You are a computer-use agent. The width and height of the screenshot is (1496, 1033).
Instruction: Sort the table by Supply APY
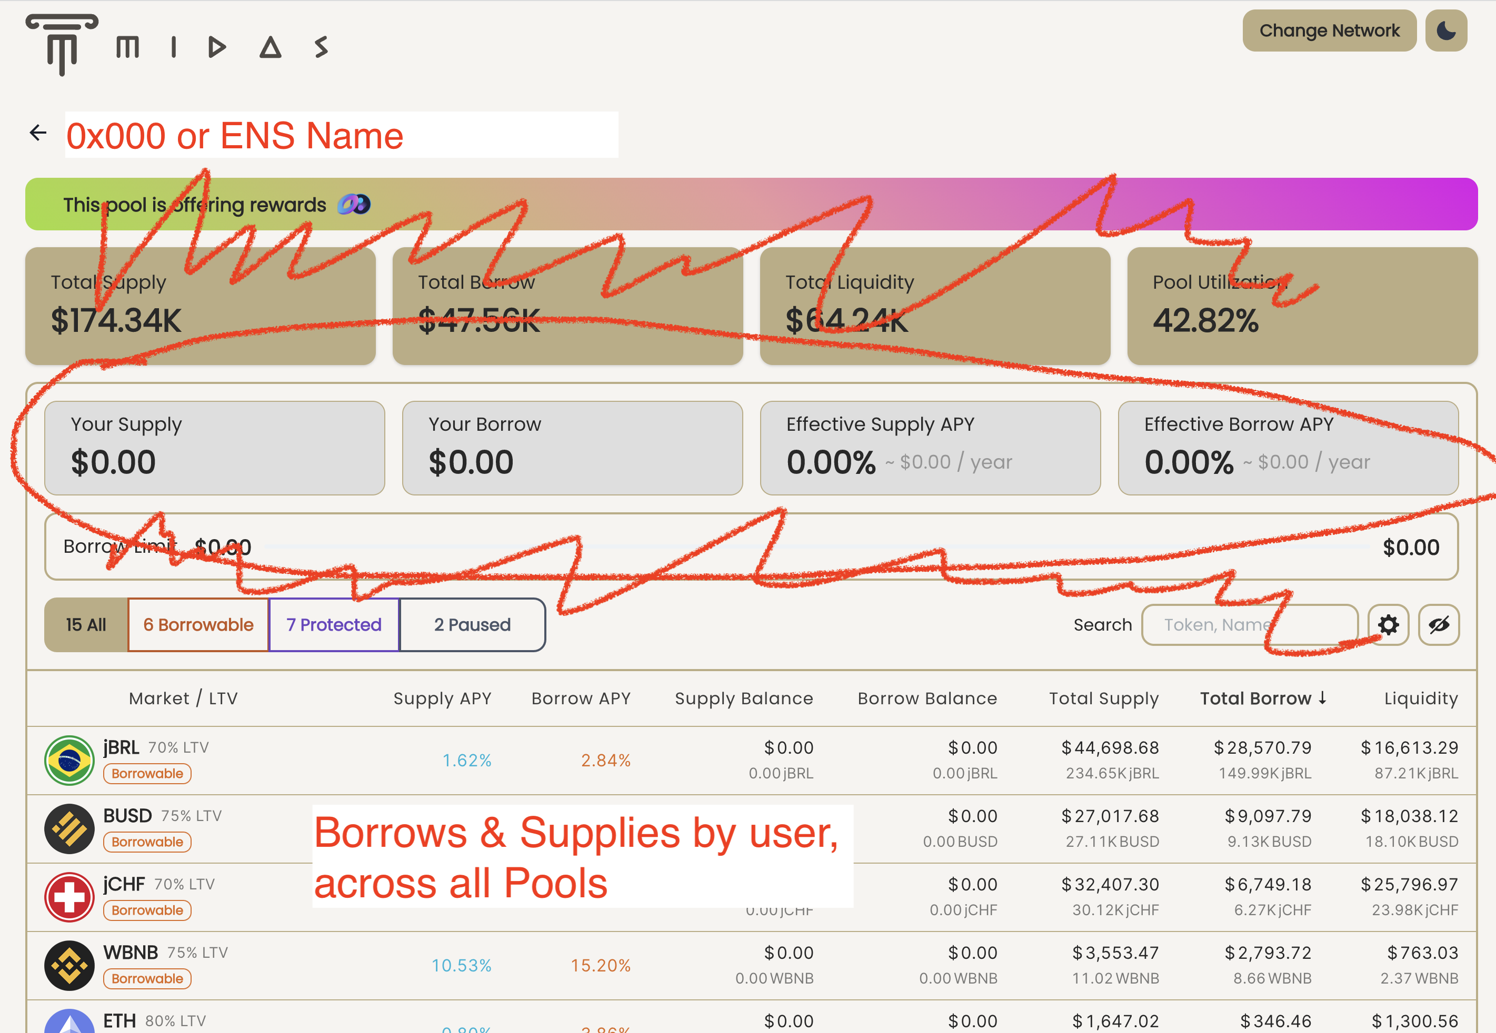click(x=442, y=698)
